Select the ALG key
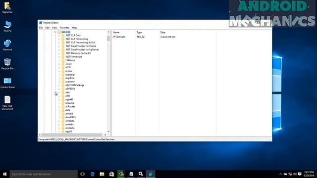Screen dimensions: 317x178 pos(67,110)
